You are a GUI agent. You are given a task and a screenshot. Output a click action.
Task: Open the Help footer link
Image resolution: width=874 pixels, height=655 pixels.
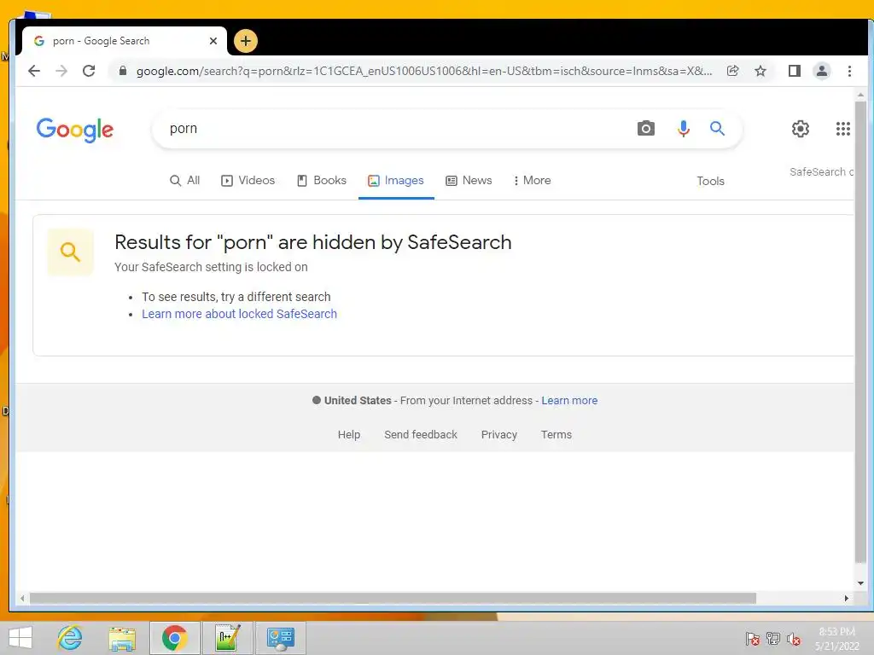pos(349,434)
